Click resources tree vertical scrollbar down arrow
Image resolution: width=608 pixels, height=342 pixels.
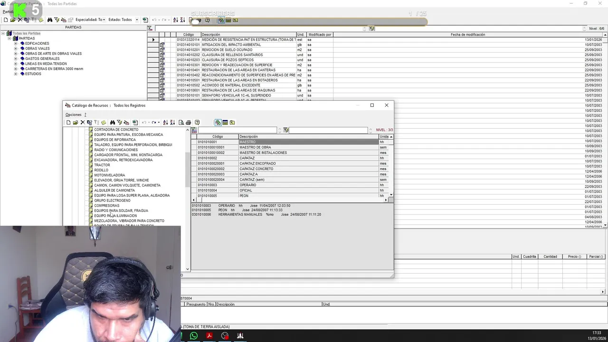(188, 269)
